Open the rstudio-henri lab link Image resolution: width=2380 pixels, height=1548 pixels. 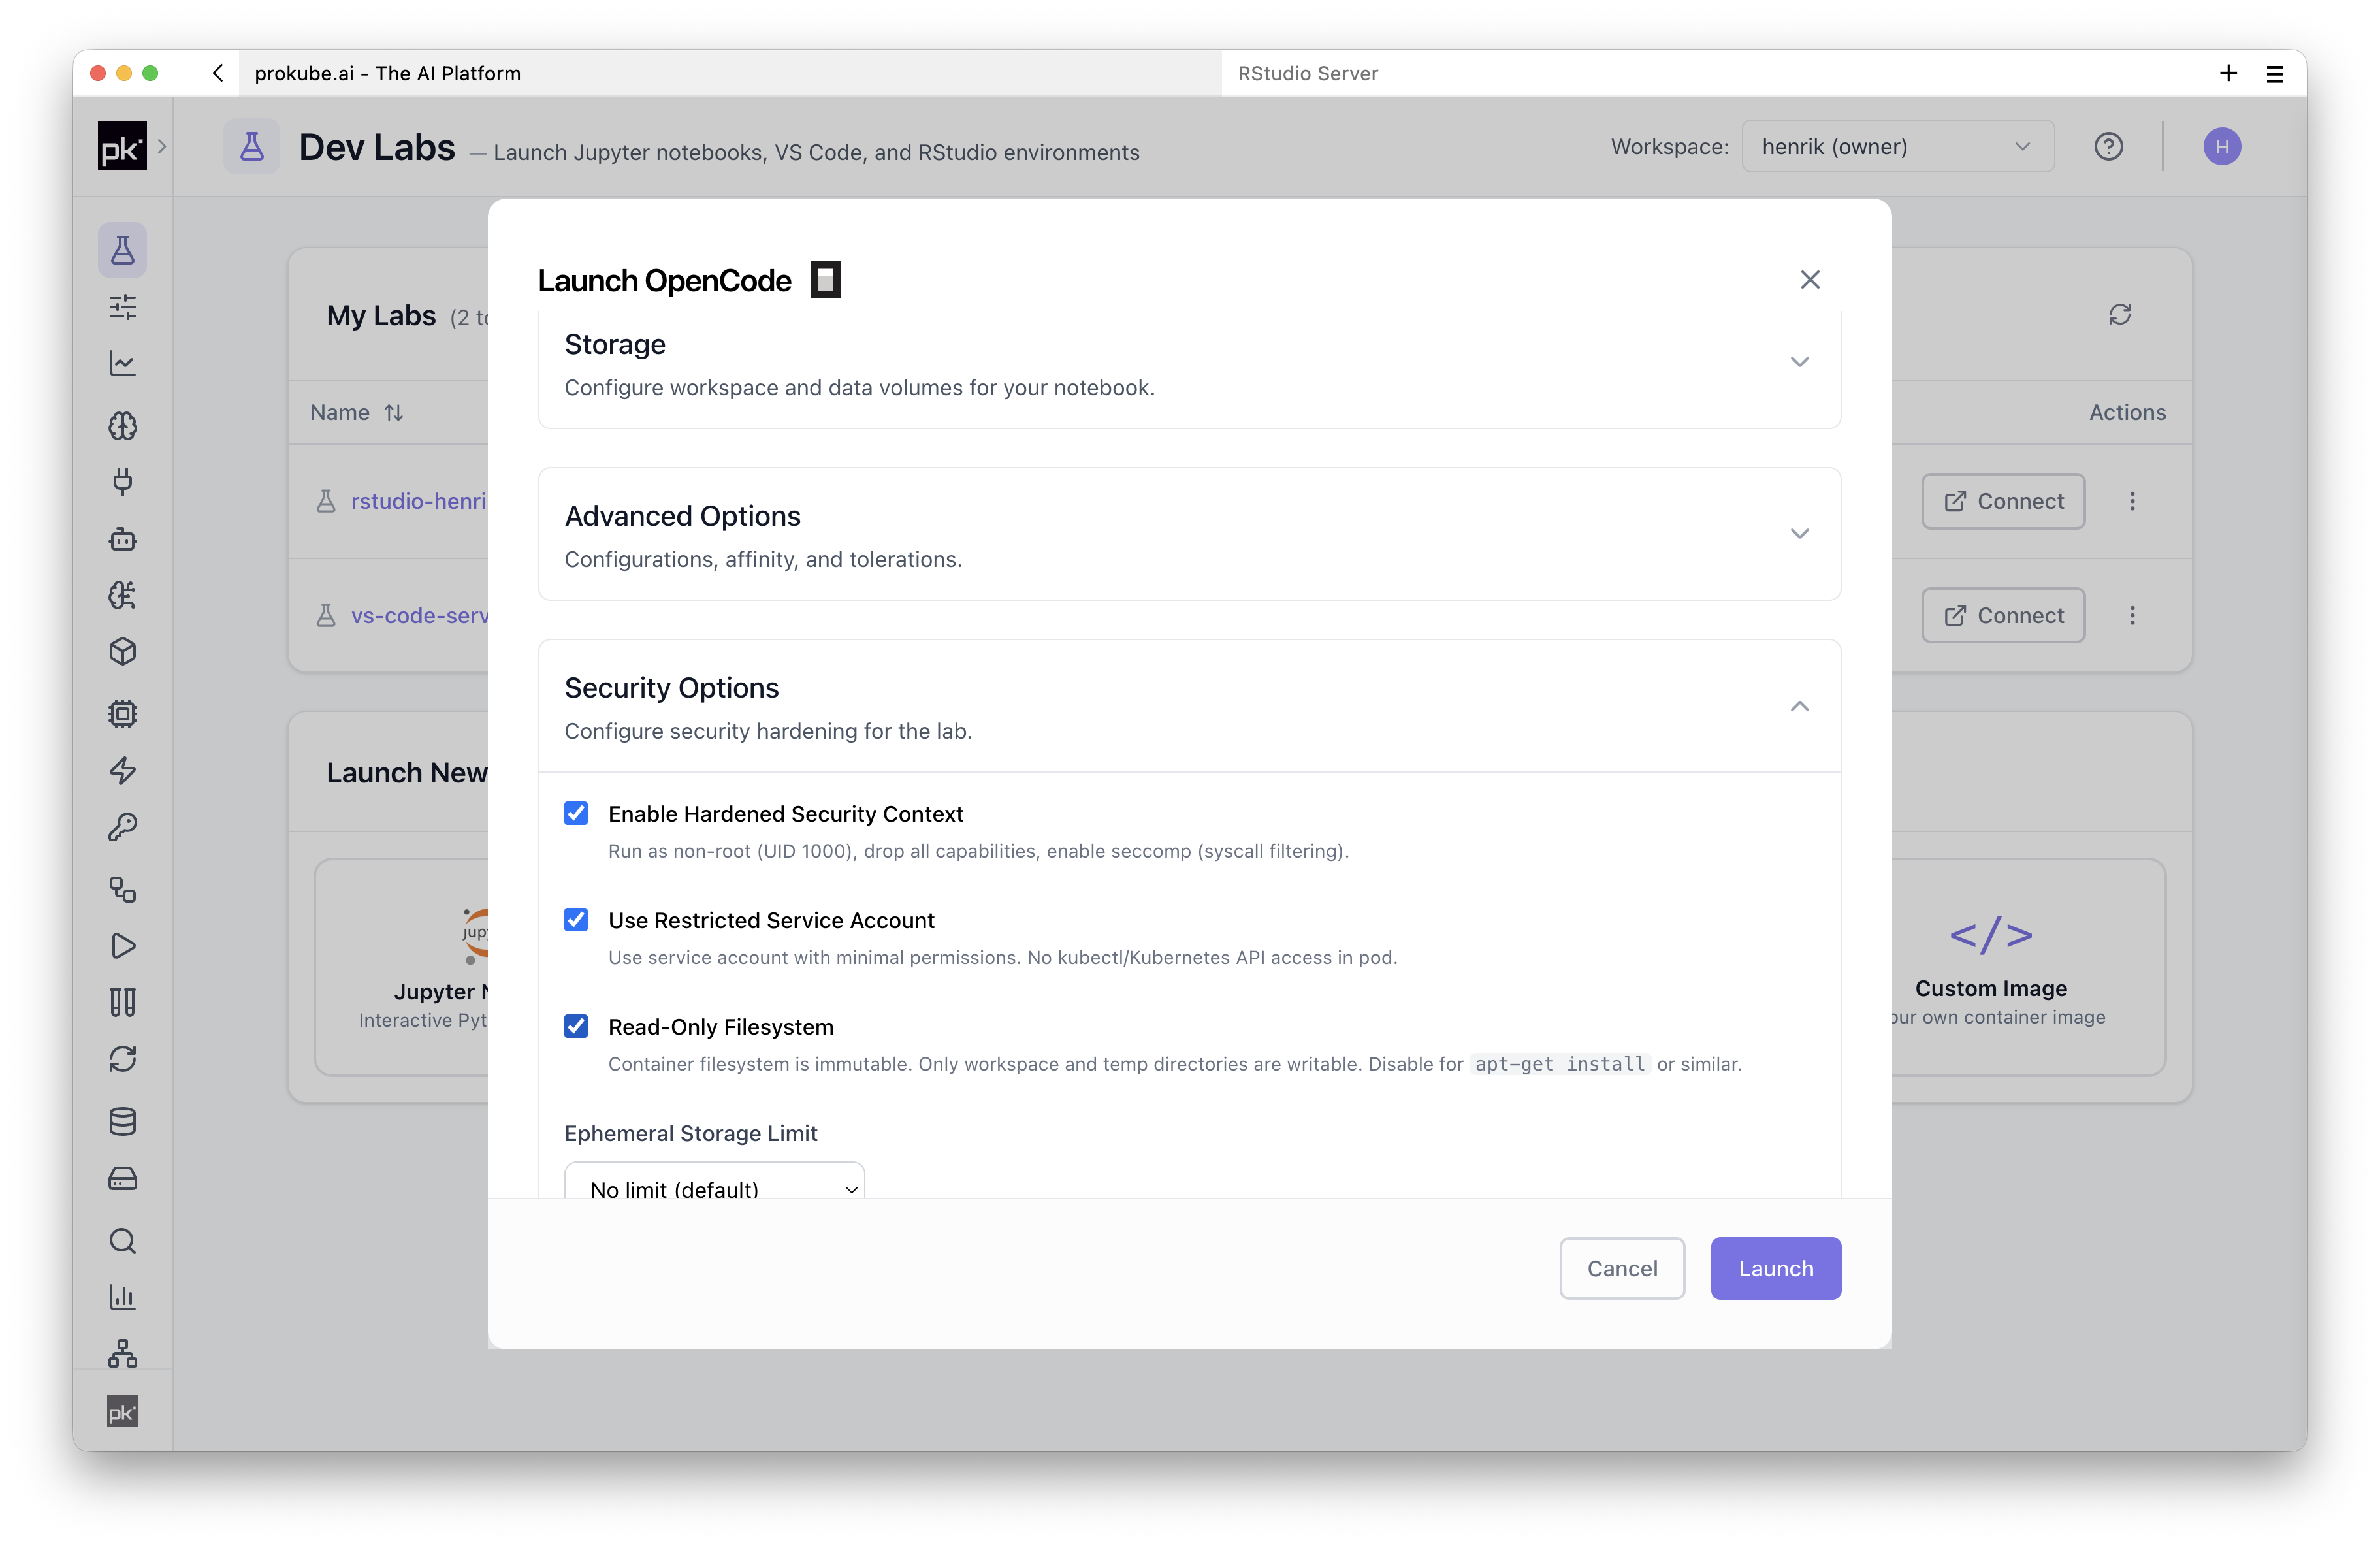point(418,501)
